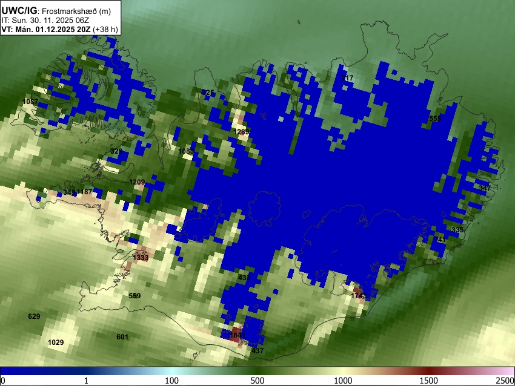
Task: Click the 100 label on the color scale
Action: (x=172, y=381)
